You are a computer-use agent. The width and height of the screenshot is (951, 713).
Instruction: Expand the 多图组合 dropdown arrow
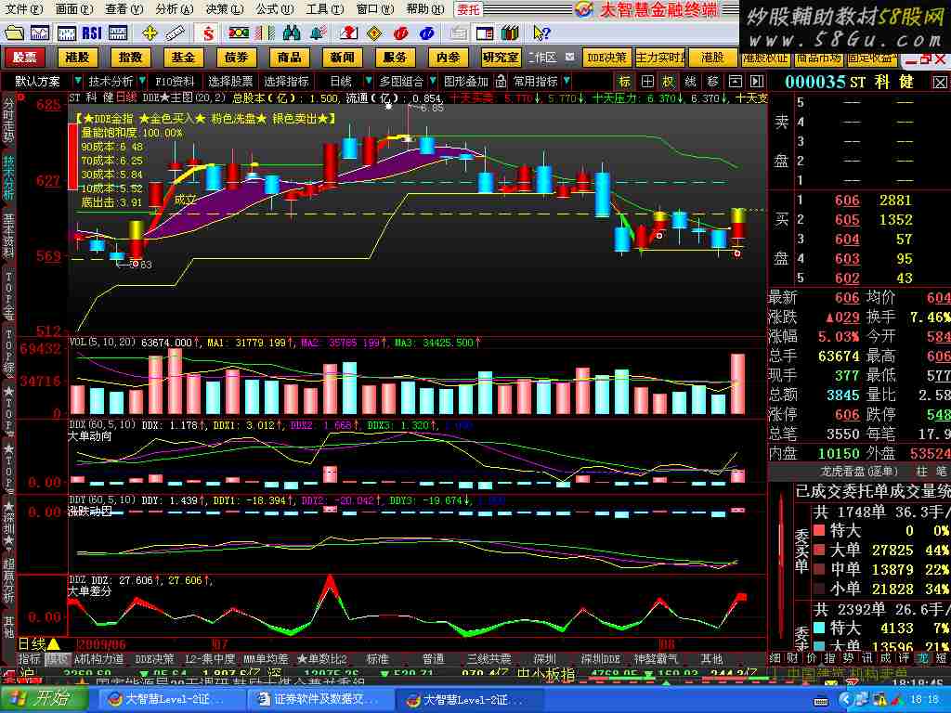(x=433, y=81)
